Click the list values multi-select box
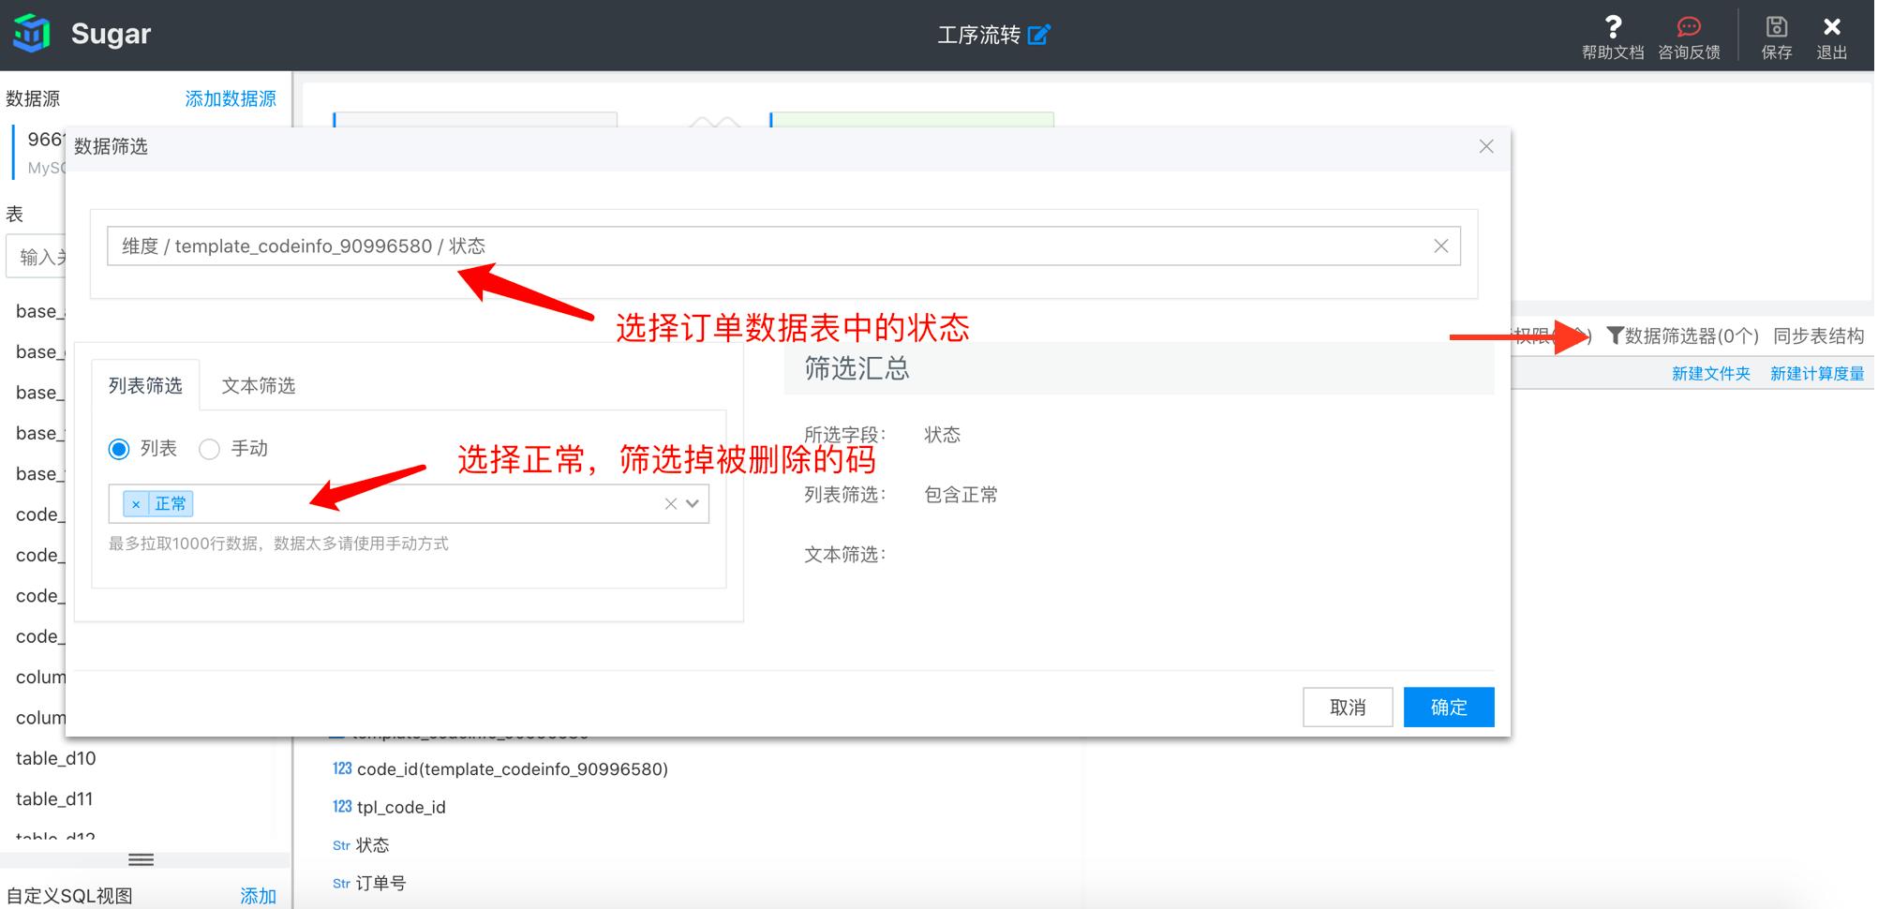Image resolution: width=1893 pixels, height=909 pixels. pyautogui.click(x=409, y=504)
